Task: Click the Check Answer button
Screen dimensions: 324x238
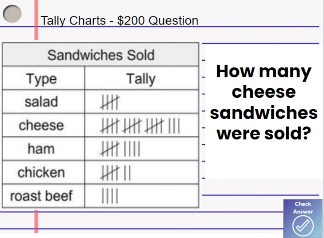Action: pos(303,219)
